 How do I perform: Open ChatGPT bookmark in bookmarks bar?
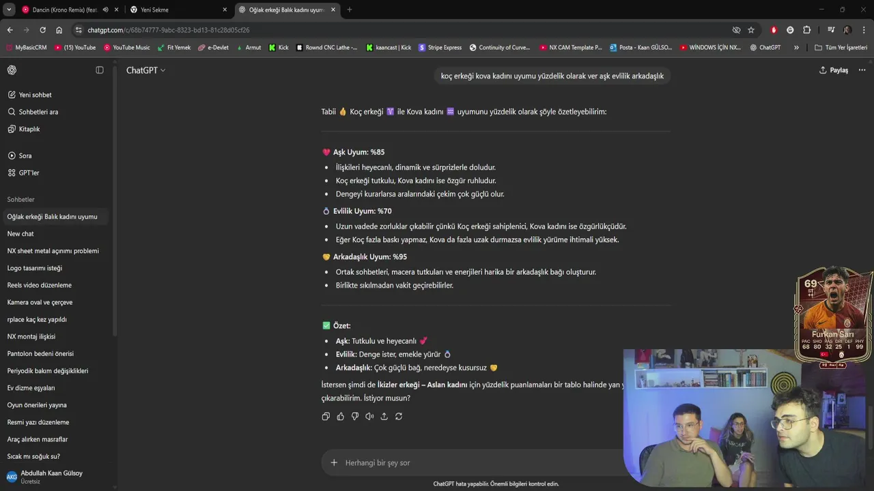pos(765,48)
